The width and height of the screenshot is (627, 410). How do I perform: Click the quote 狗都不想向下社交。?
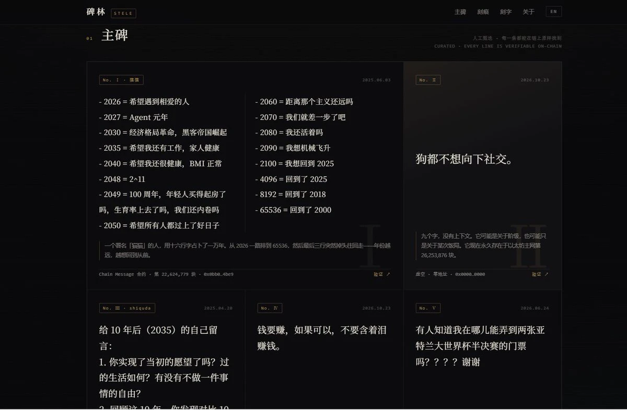(465, 159)
